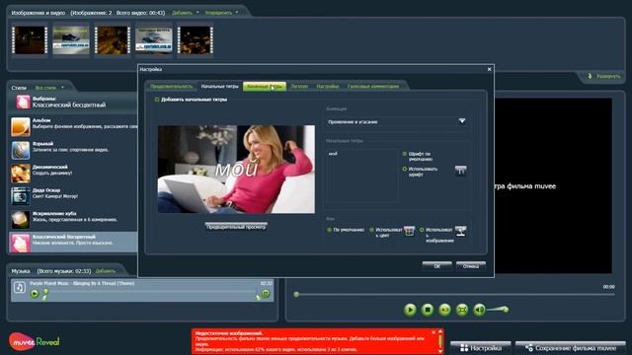Click the full-screen preview icon
632x355 pixels.
click(x=462, y=310)
